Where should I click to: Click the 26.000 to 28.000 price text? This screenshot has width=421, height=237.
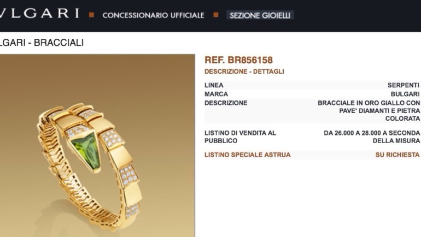point(372,137)
